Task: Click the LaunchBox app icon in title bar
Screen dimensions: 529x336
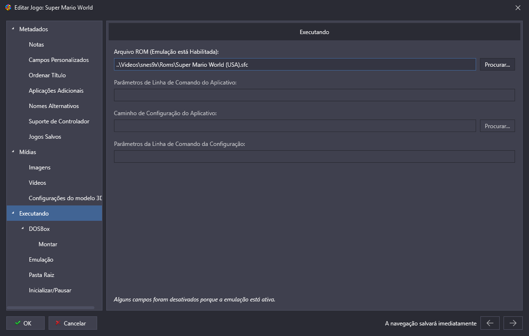Action: tap(8, 8)
